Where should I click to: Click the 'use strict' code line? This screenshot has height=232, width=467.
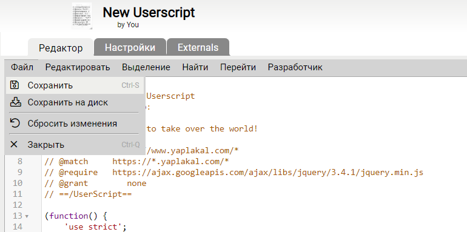coord(95,227)
